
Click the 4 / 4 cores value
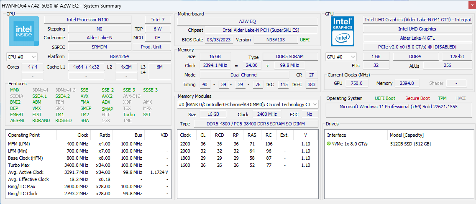point(33,67)
